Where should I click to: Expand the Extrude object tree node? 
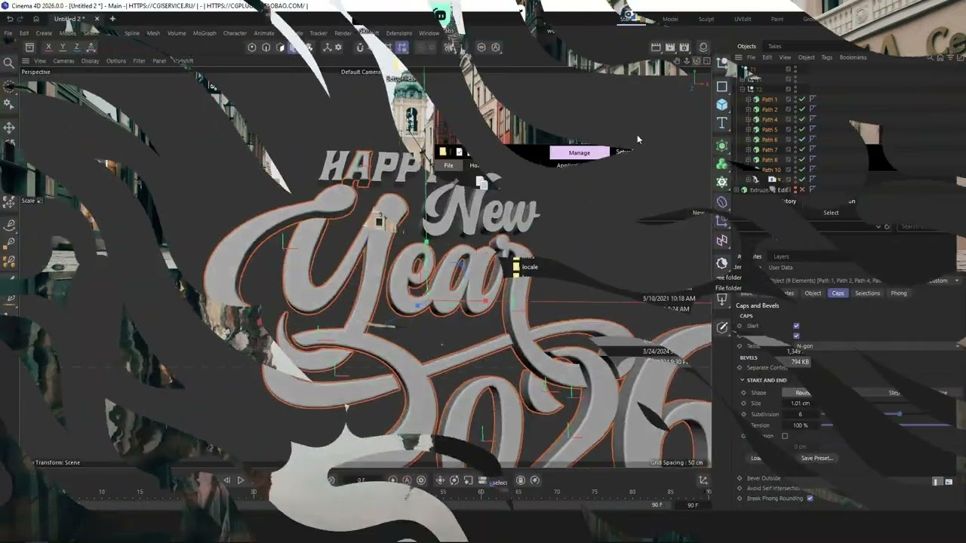pyautogui.click(x=737, y=190)
